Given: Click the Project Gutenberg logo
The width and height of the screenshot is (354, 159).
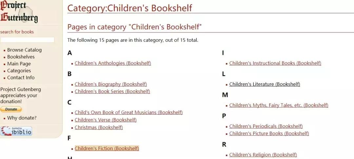Looking at the screenshot, I should (19, 12).
